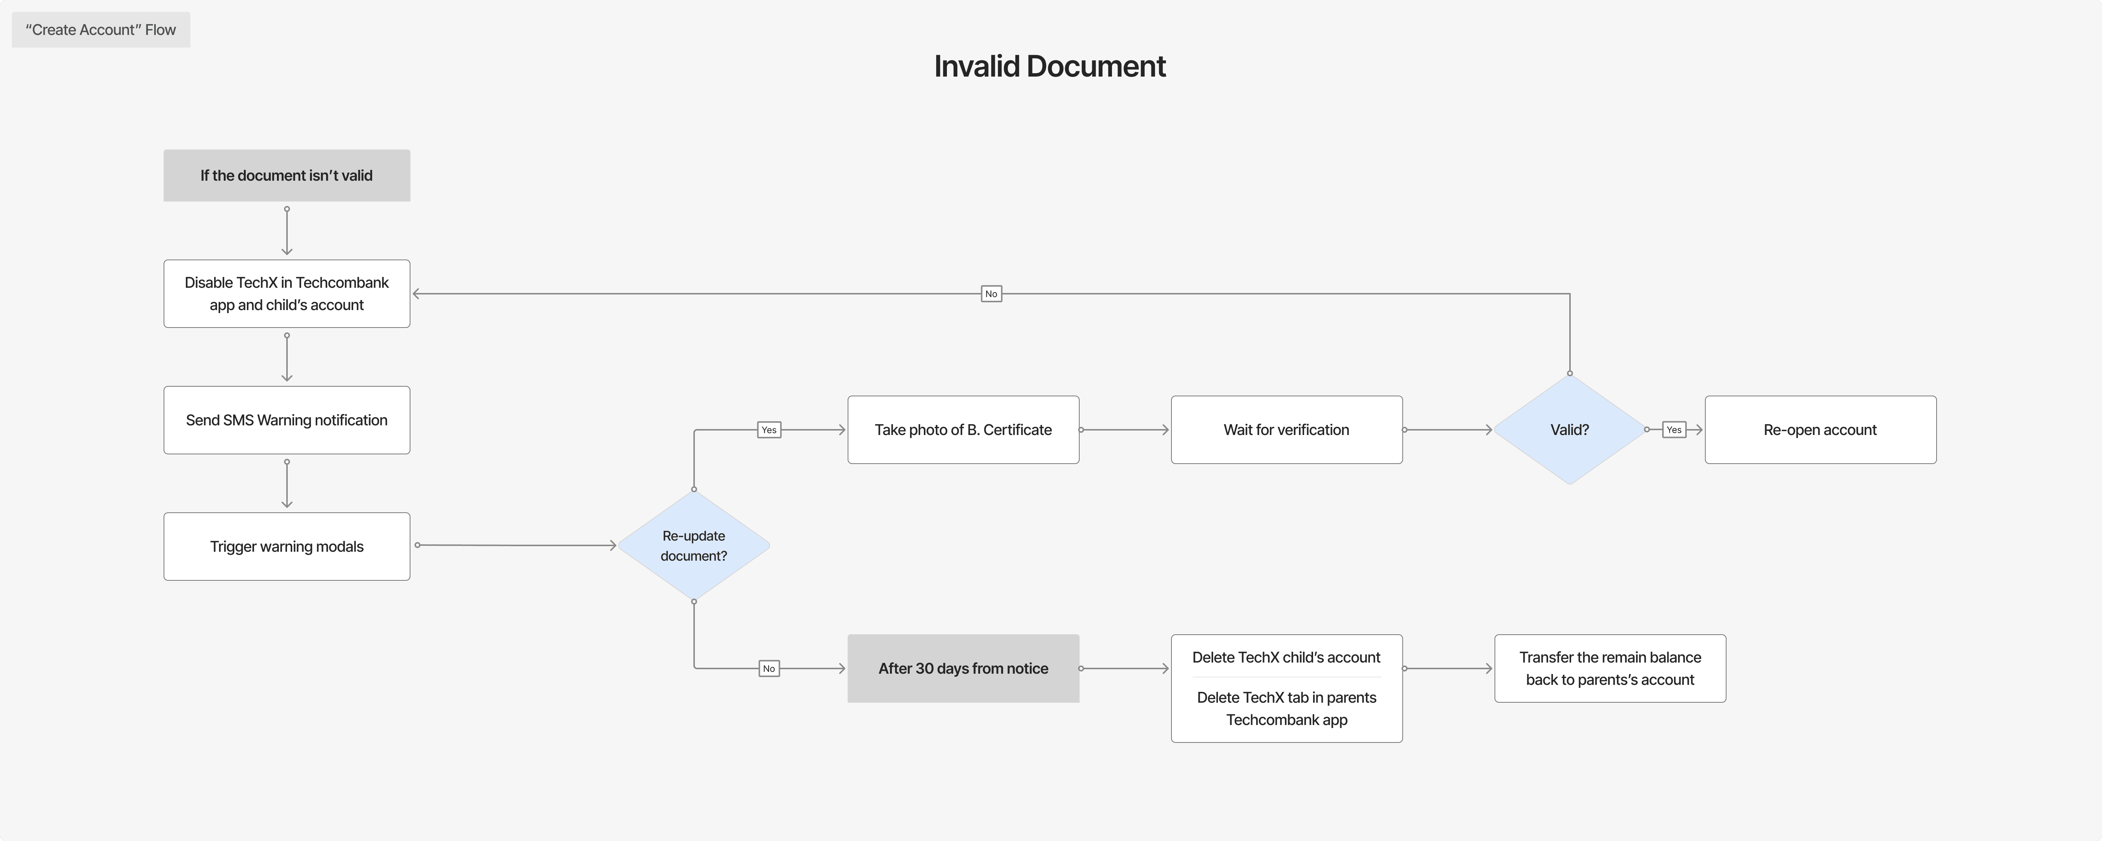Click the No label on top connector

[991, 294]
